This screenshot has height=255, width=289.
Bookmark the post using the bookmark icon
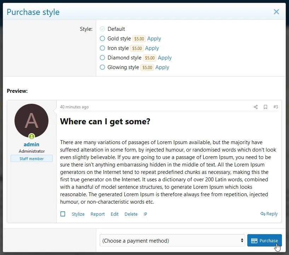click(x=265, y=107)
